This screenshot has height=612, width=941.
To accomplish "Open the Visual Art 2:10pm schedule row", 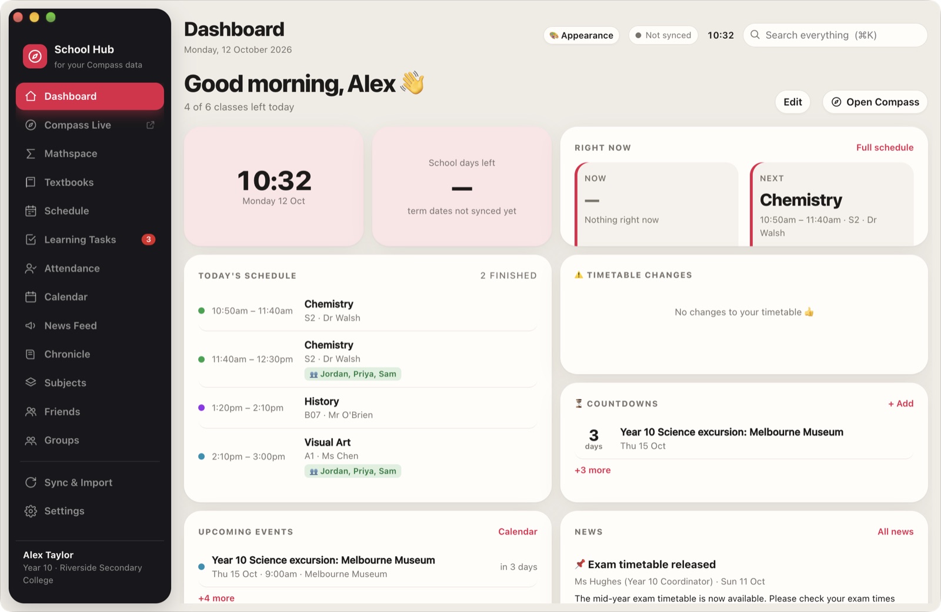I will pos(368,456).
